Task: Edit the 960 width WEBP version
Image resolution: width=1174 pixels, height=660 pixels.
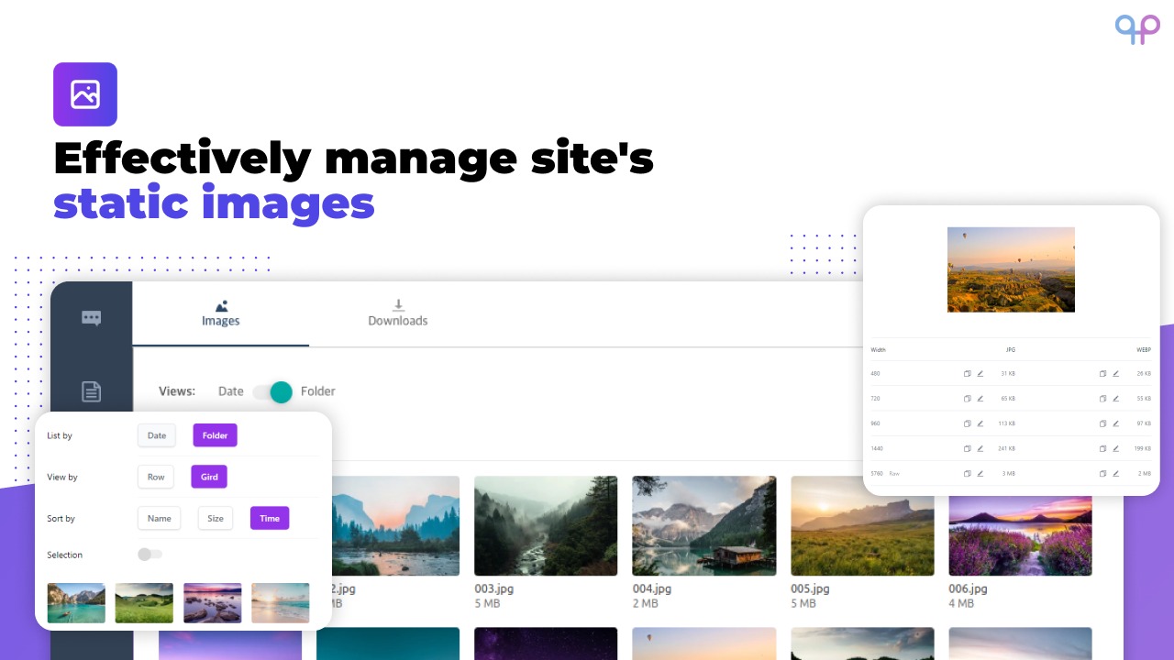Action: [x=1115, y=423]
